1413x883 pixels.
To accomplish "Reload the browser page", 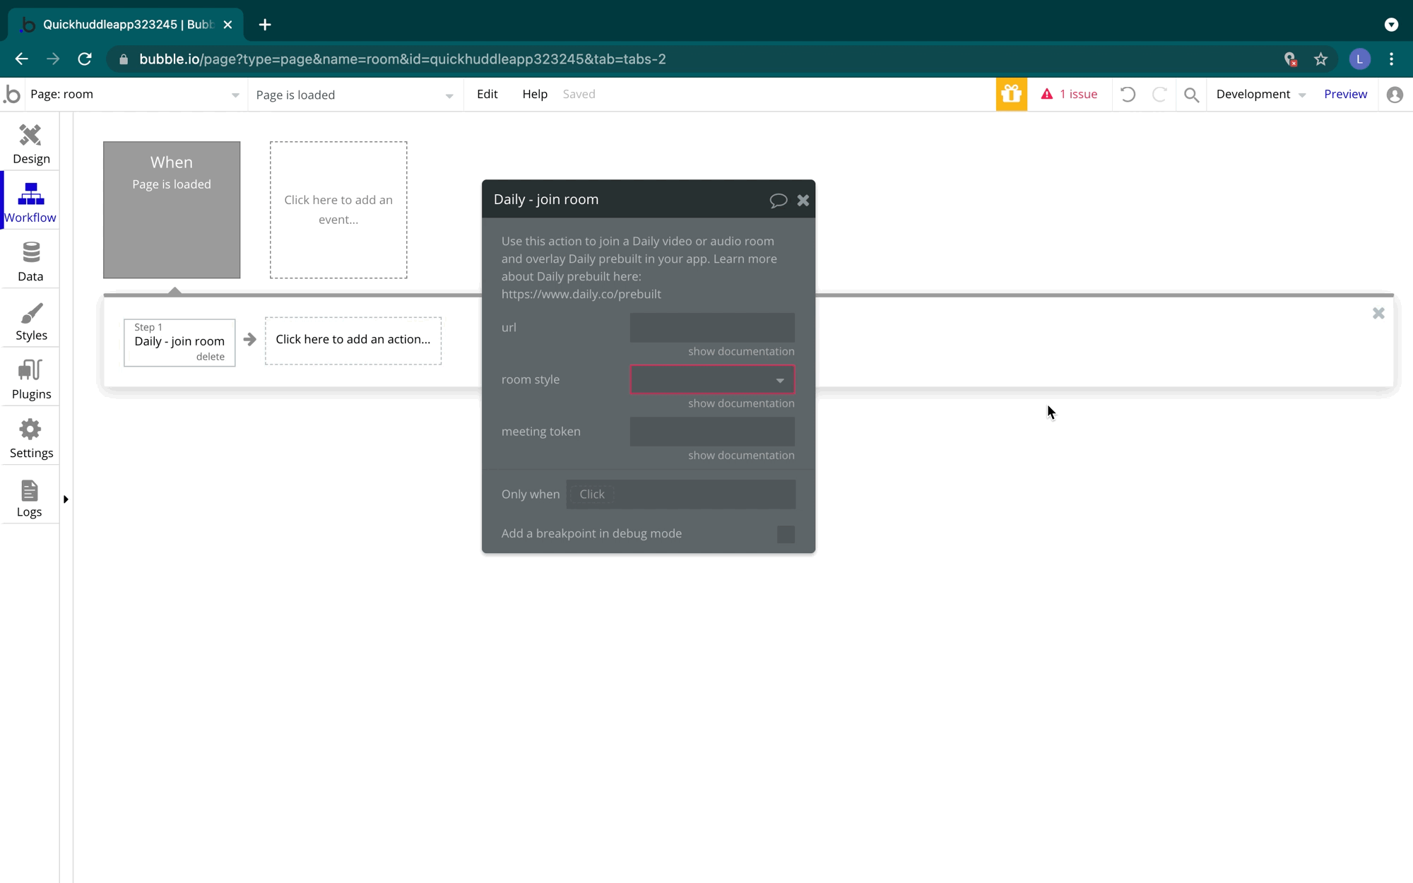I will [x=85, y=59].
